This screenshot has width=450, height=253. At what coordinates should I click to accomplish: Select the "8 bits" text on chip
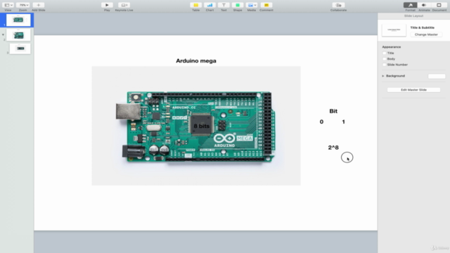pyautogui.click(x=202, y=126)
